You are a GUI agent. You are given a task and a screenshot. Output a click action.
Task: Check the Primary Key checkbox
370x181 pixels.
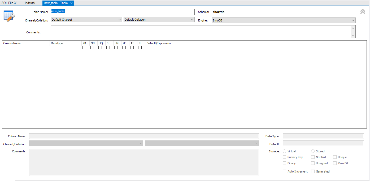(285, 157)
